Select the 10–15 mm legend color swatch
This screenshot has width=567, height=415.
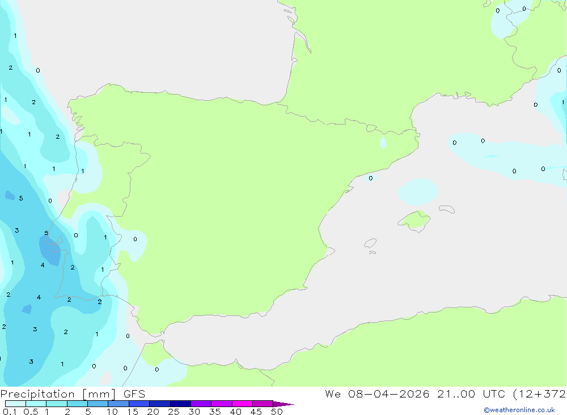click(x=119, y=404)
